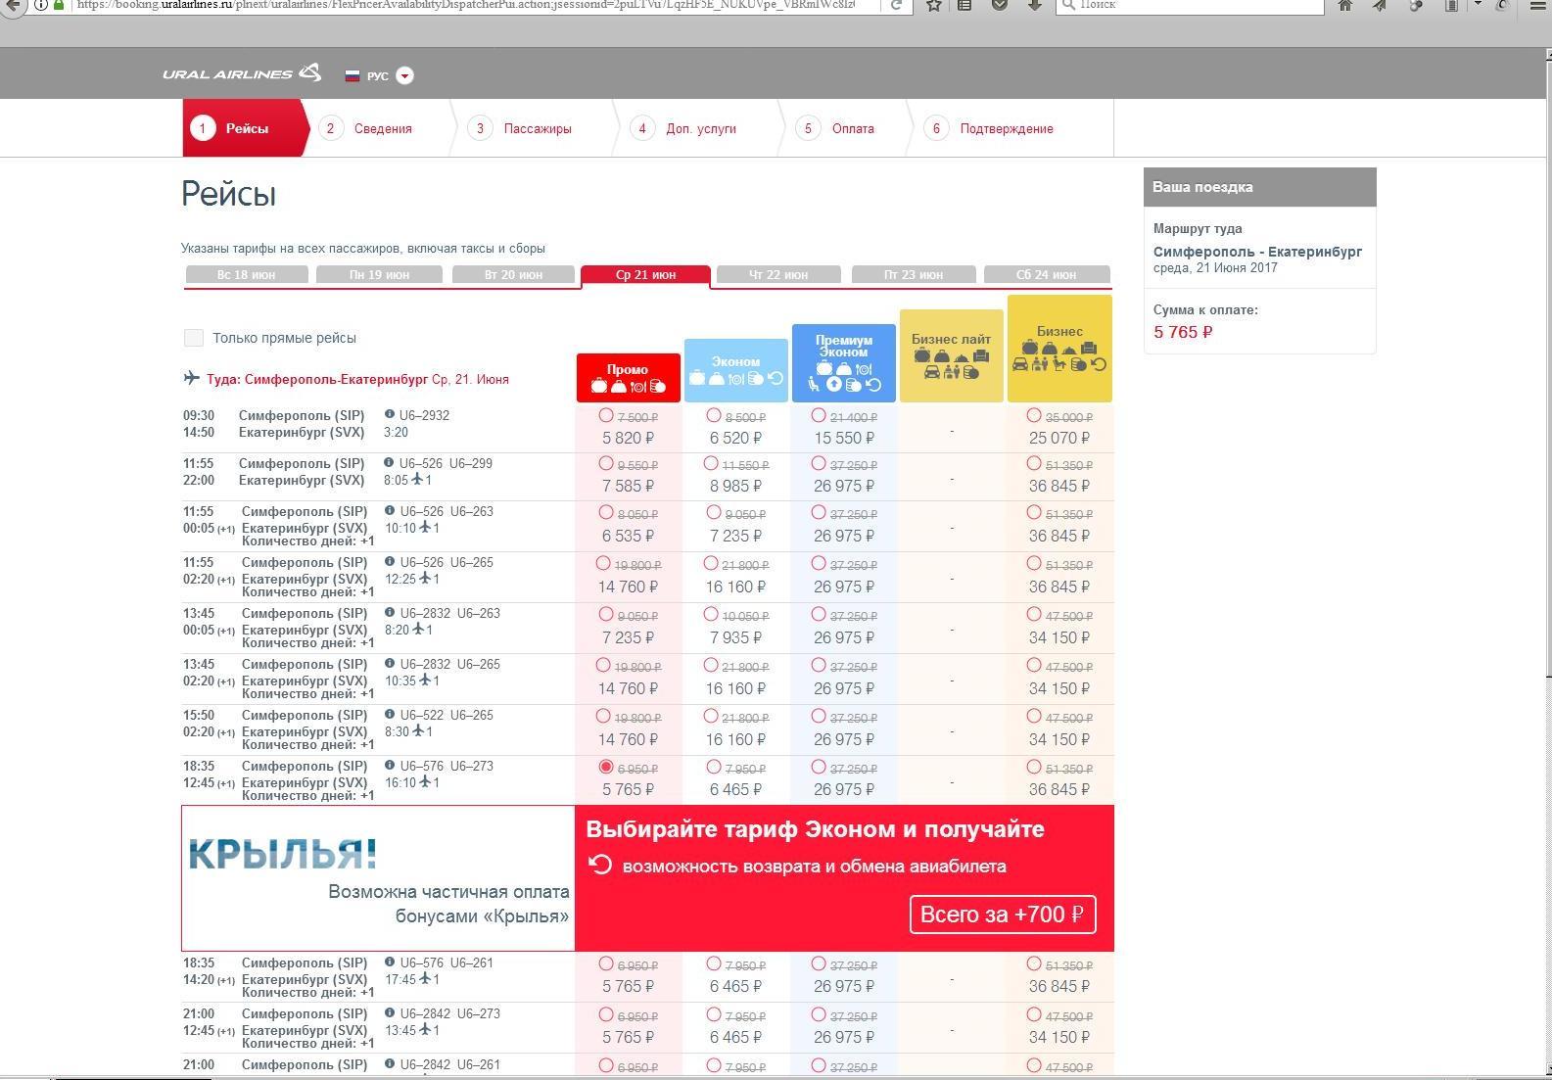Image resolution: width=1552 pixels, height=1080 pixels.
Task: Click the upgrade arrow icon in Премиум Эконом
Action: point(833,385)
